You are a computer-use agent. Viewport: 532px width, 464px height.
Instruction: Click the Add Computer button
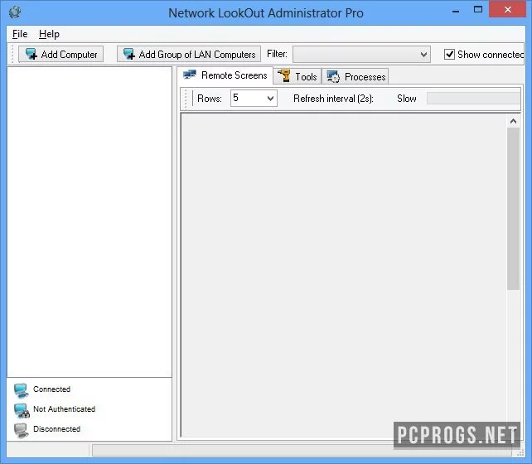pos(60,54)
